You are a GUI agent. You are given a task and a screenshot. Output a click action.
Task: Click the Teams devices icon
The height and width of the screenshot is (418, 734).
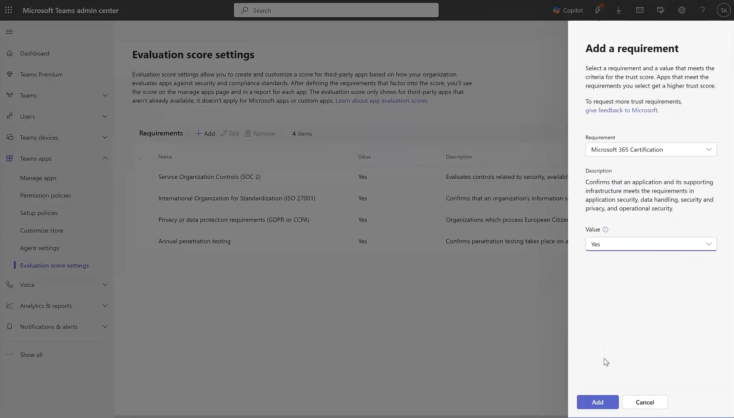(10, 137)
